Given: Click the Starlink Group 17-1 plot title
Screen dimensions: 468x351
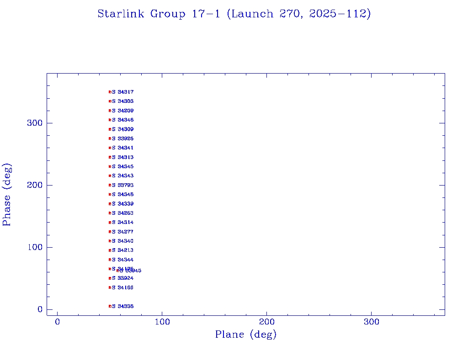Looking at the screenshot, I should pos(234,14).
